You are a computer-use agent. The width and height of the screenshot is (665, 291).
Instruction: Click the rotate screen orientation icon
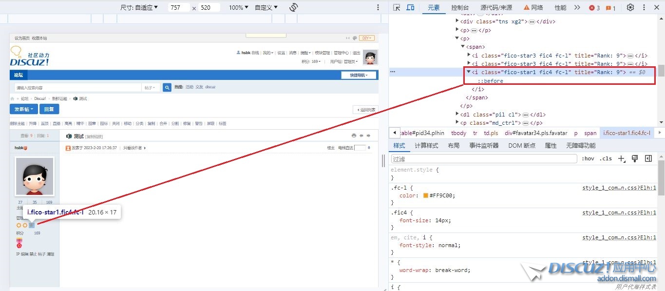[293, 8]
